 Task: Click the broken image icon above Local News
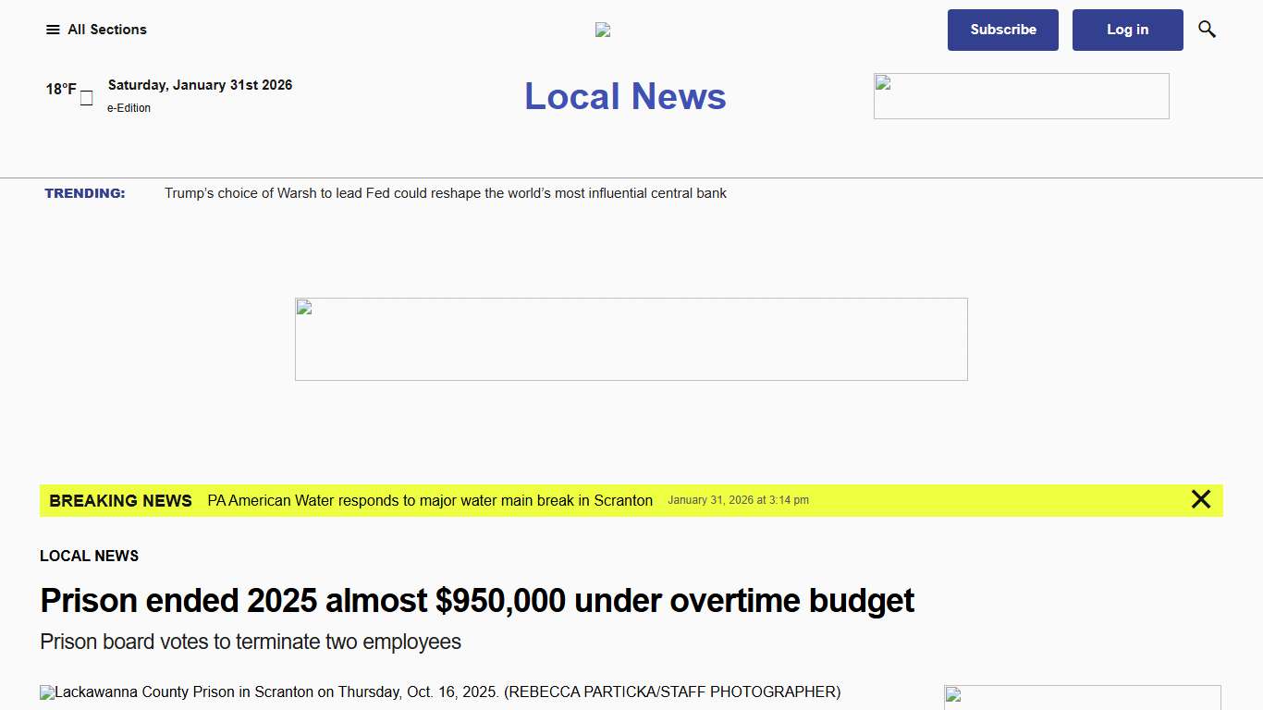click(x=602, y=29)
